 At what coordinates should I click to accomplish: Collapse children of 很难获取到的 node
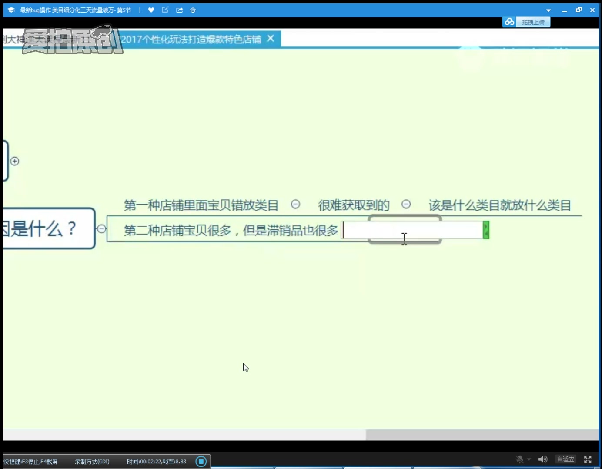[406, 204]
